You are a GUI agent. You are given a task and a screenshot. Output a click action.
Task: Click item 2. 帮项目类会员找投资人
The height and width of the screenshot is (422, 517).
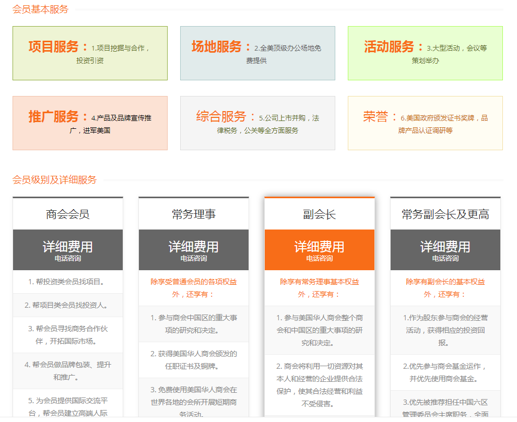67,305
